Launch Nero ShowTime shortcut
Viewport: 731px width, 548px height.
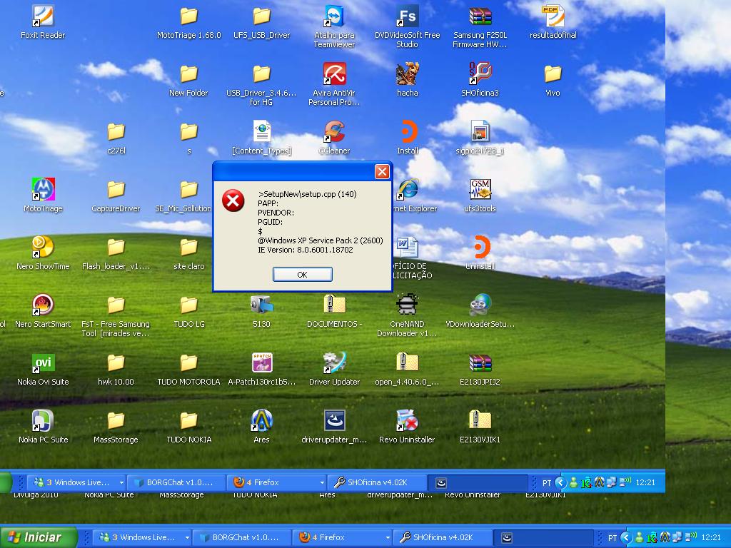click(43, 247)
